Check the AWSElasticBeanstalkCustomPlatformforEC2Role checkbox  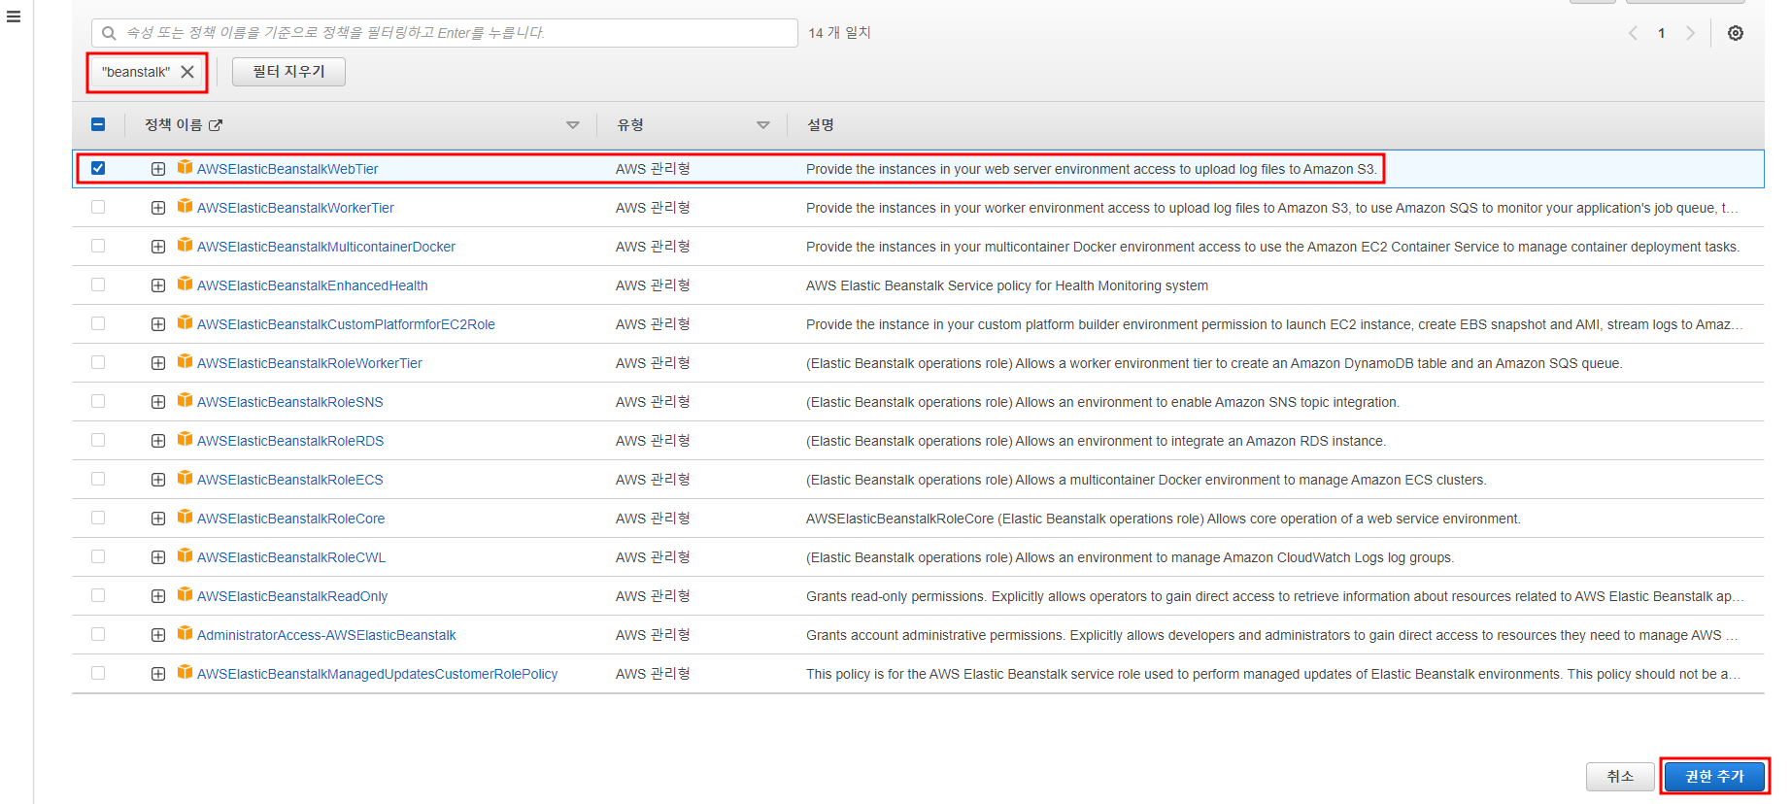(98, 323)
